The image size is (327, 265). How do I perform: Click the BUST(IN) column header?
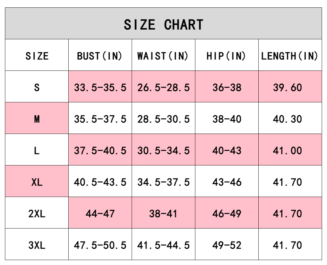[x=100, y=56]
